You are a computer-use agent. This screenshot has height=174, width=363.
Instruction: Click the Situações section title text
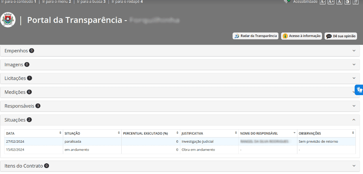point(15,120)
